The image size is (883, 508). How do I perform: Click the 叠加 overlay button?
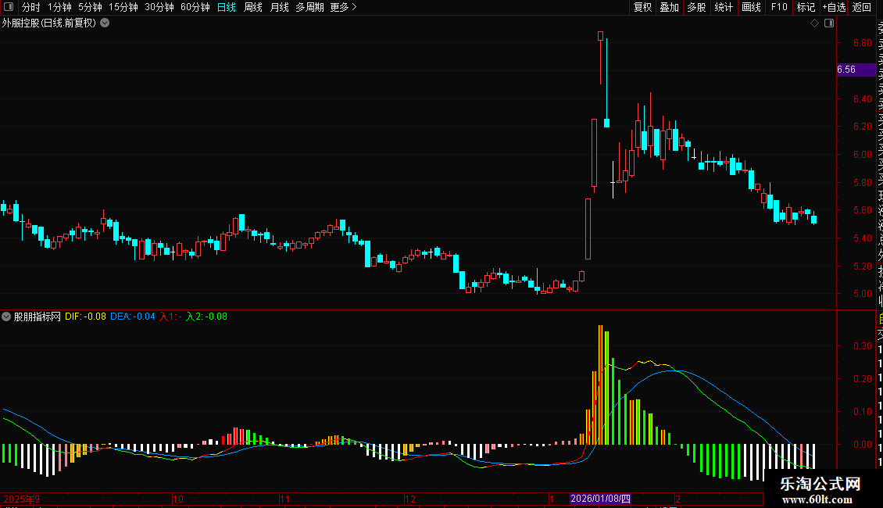pos(670,7)
